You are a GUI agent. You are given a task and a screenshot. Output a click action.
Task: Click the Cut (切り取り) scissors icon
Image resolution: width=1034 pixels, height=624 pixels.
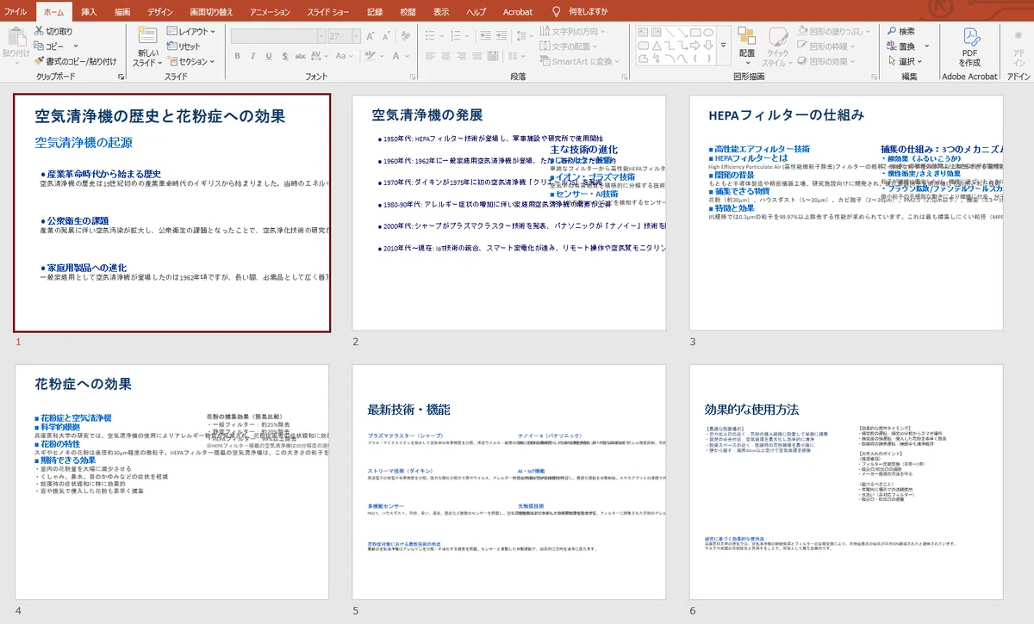click(x=39, y=32)
